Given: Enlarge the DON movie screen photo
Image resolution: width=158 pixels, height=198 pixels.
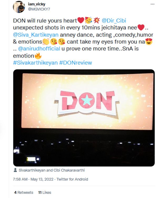Looking at the screenshot, I should 84,118.
